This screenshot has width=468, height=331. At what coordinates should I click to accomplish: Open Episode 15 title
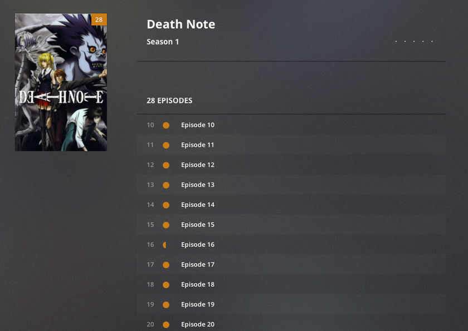coord(198,225)
